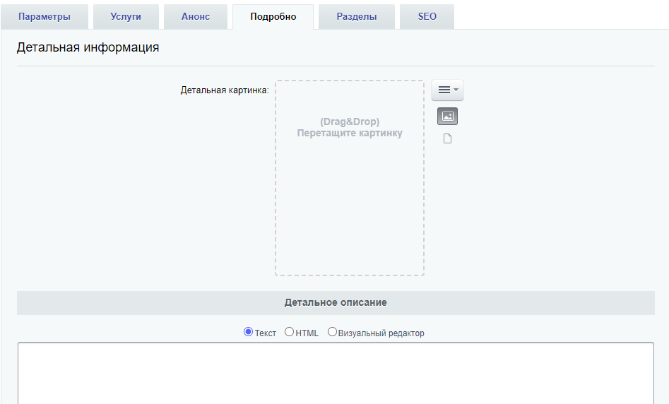Image resolution: width=669 pixels, height=404 pixels.
Task: Open the hamburger menu next to image dropzone
Action: pyautogui.click(x=447, y=90)
